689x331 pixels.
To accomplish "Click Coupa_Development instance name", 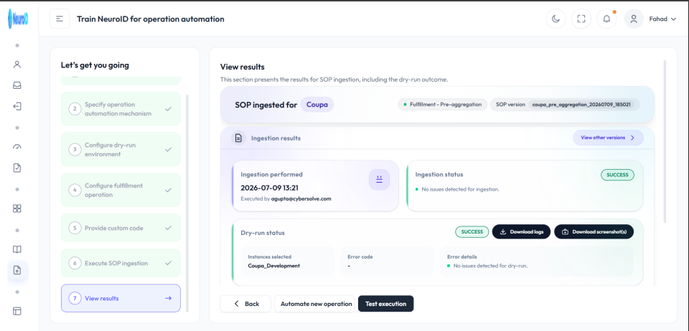I will pos(273,266).
